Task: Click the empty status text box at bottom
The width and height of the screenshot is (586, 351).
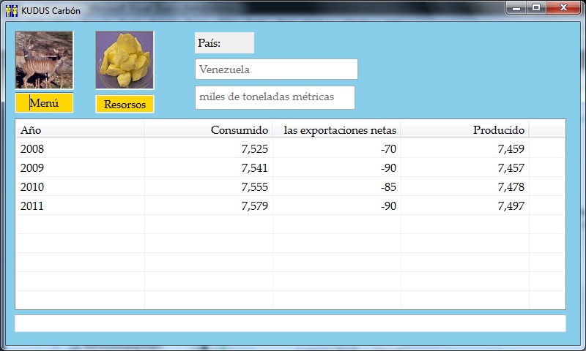Action: tap(290, 323)
